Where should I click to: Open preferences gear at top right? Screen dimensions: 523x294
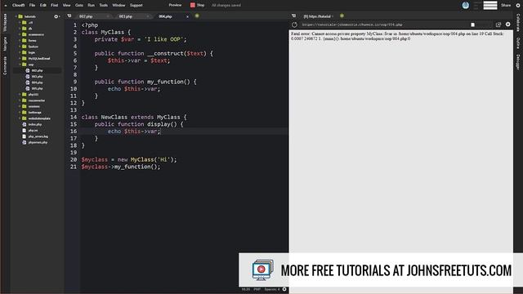pos(518,6)
